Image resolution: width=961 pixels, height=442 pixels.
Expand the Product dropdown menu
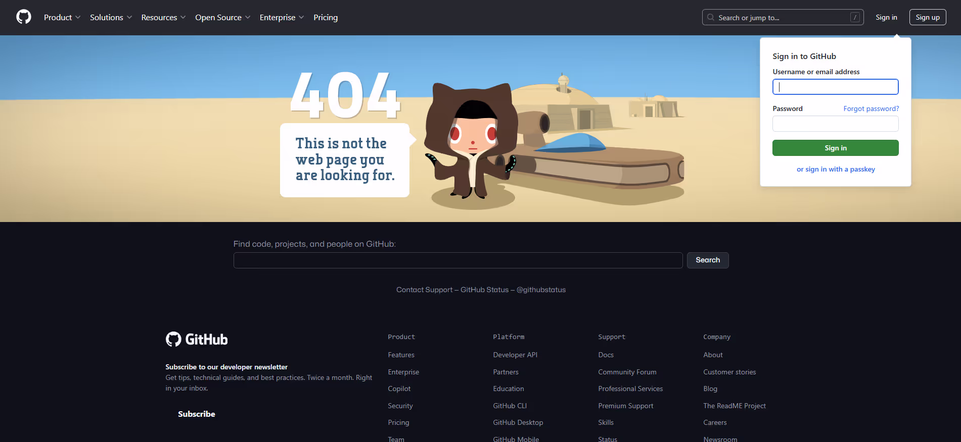62,18
